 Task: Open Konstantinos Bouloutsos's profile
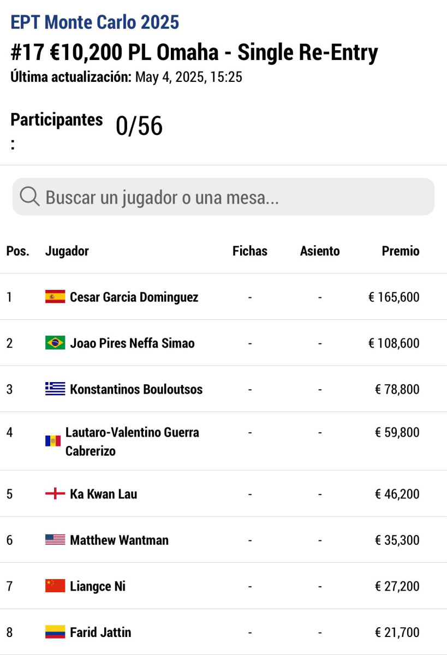coord(136,390)
